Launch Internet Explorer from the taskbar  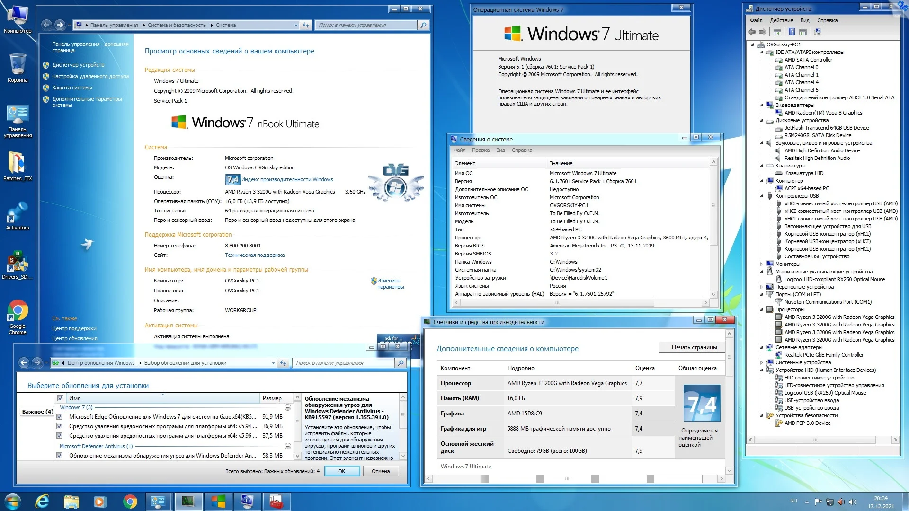pyautogui.click(x=42, y=501)
